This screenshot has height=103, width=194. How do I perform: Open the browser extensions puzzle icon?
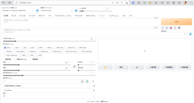pyautogui.click(x=156, y=3)
